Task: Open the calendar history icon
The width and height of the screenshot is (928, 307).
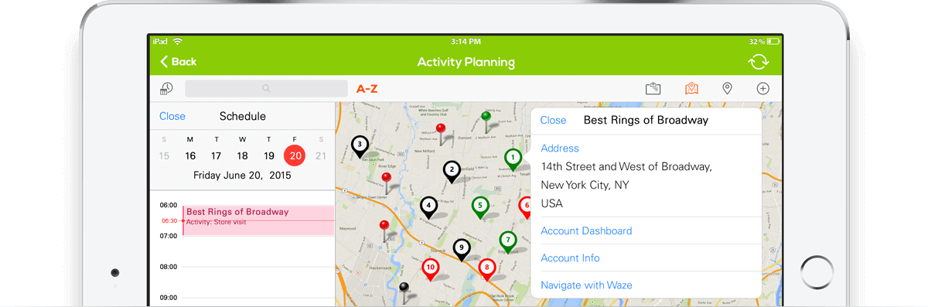Action: click(166, 89)
